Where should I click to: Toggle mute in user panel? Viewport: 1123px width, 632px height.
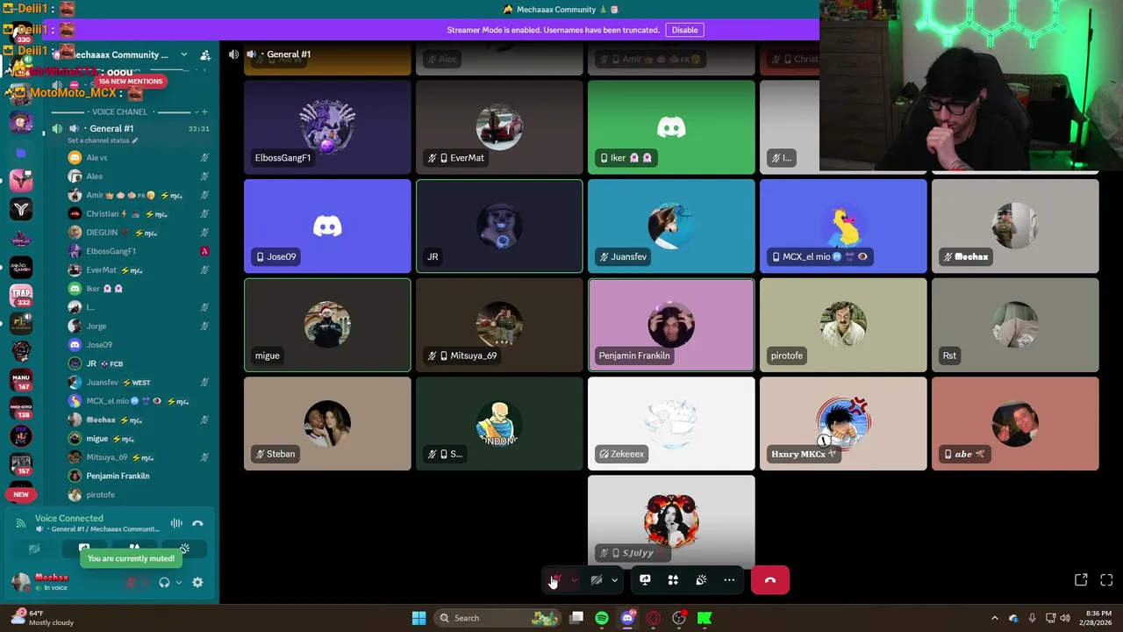point(132,583)
